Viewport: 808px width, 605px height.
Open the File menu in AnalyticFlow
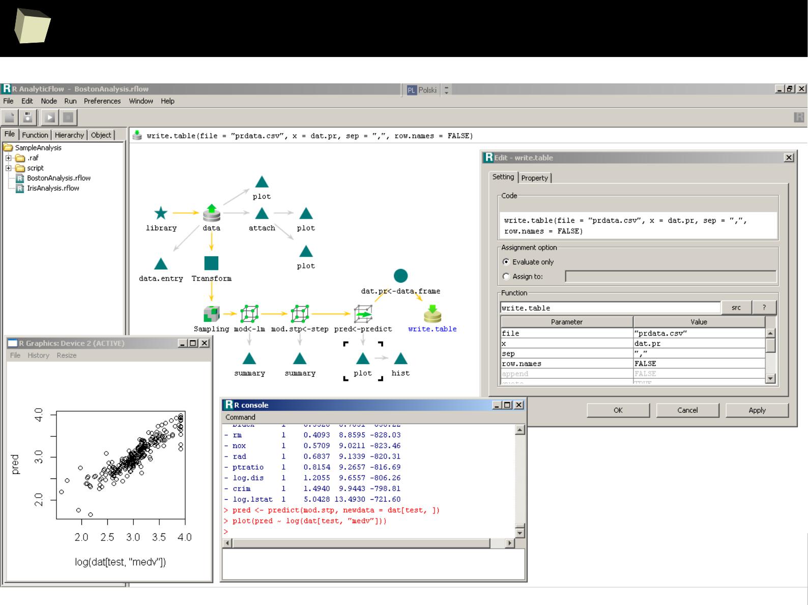click(9, 101)
